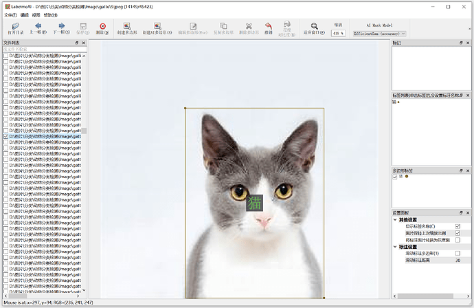Float the 标签列表 label list panel
The height and width of the screenshot is (308, 474).
pos(461,96)
